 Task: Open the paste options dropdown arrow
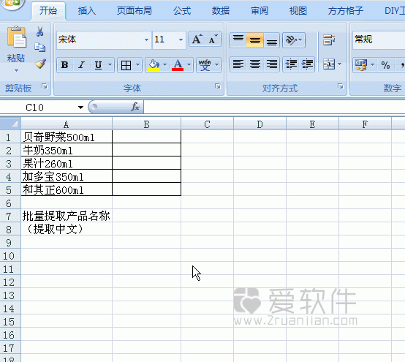(x=16, y=70)
